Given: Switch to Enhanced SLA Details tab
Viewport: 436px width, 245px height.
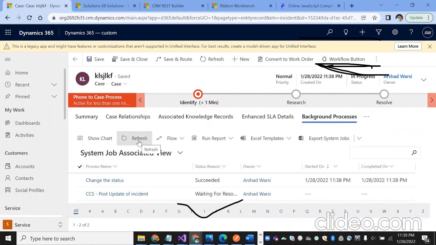Looking at the screenshot, I should pos(268,116).
